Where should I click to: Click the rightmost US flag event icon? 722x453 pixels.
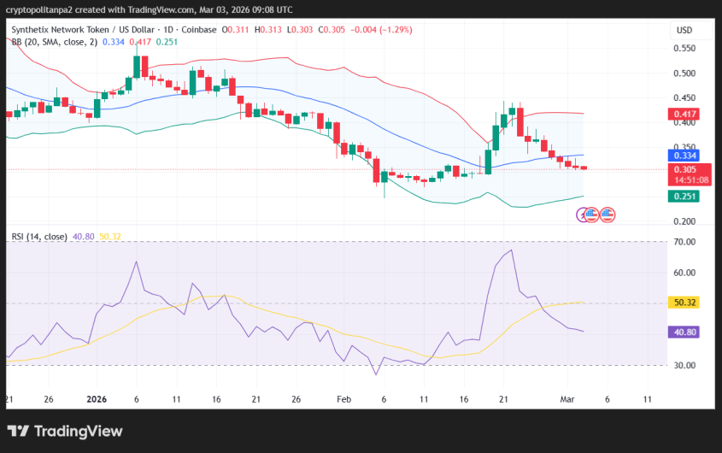608,214
